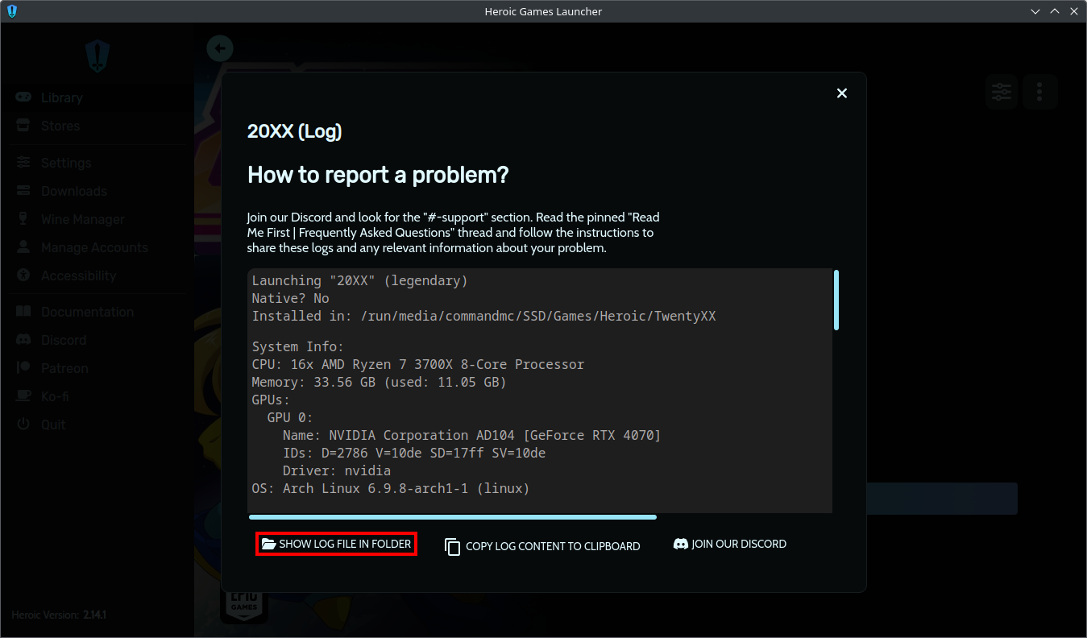The width and height of the screenshot is (1087, 638).
Task: Click Discord link in sidebar
Action: click(97, 340)
